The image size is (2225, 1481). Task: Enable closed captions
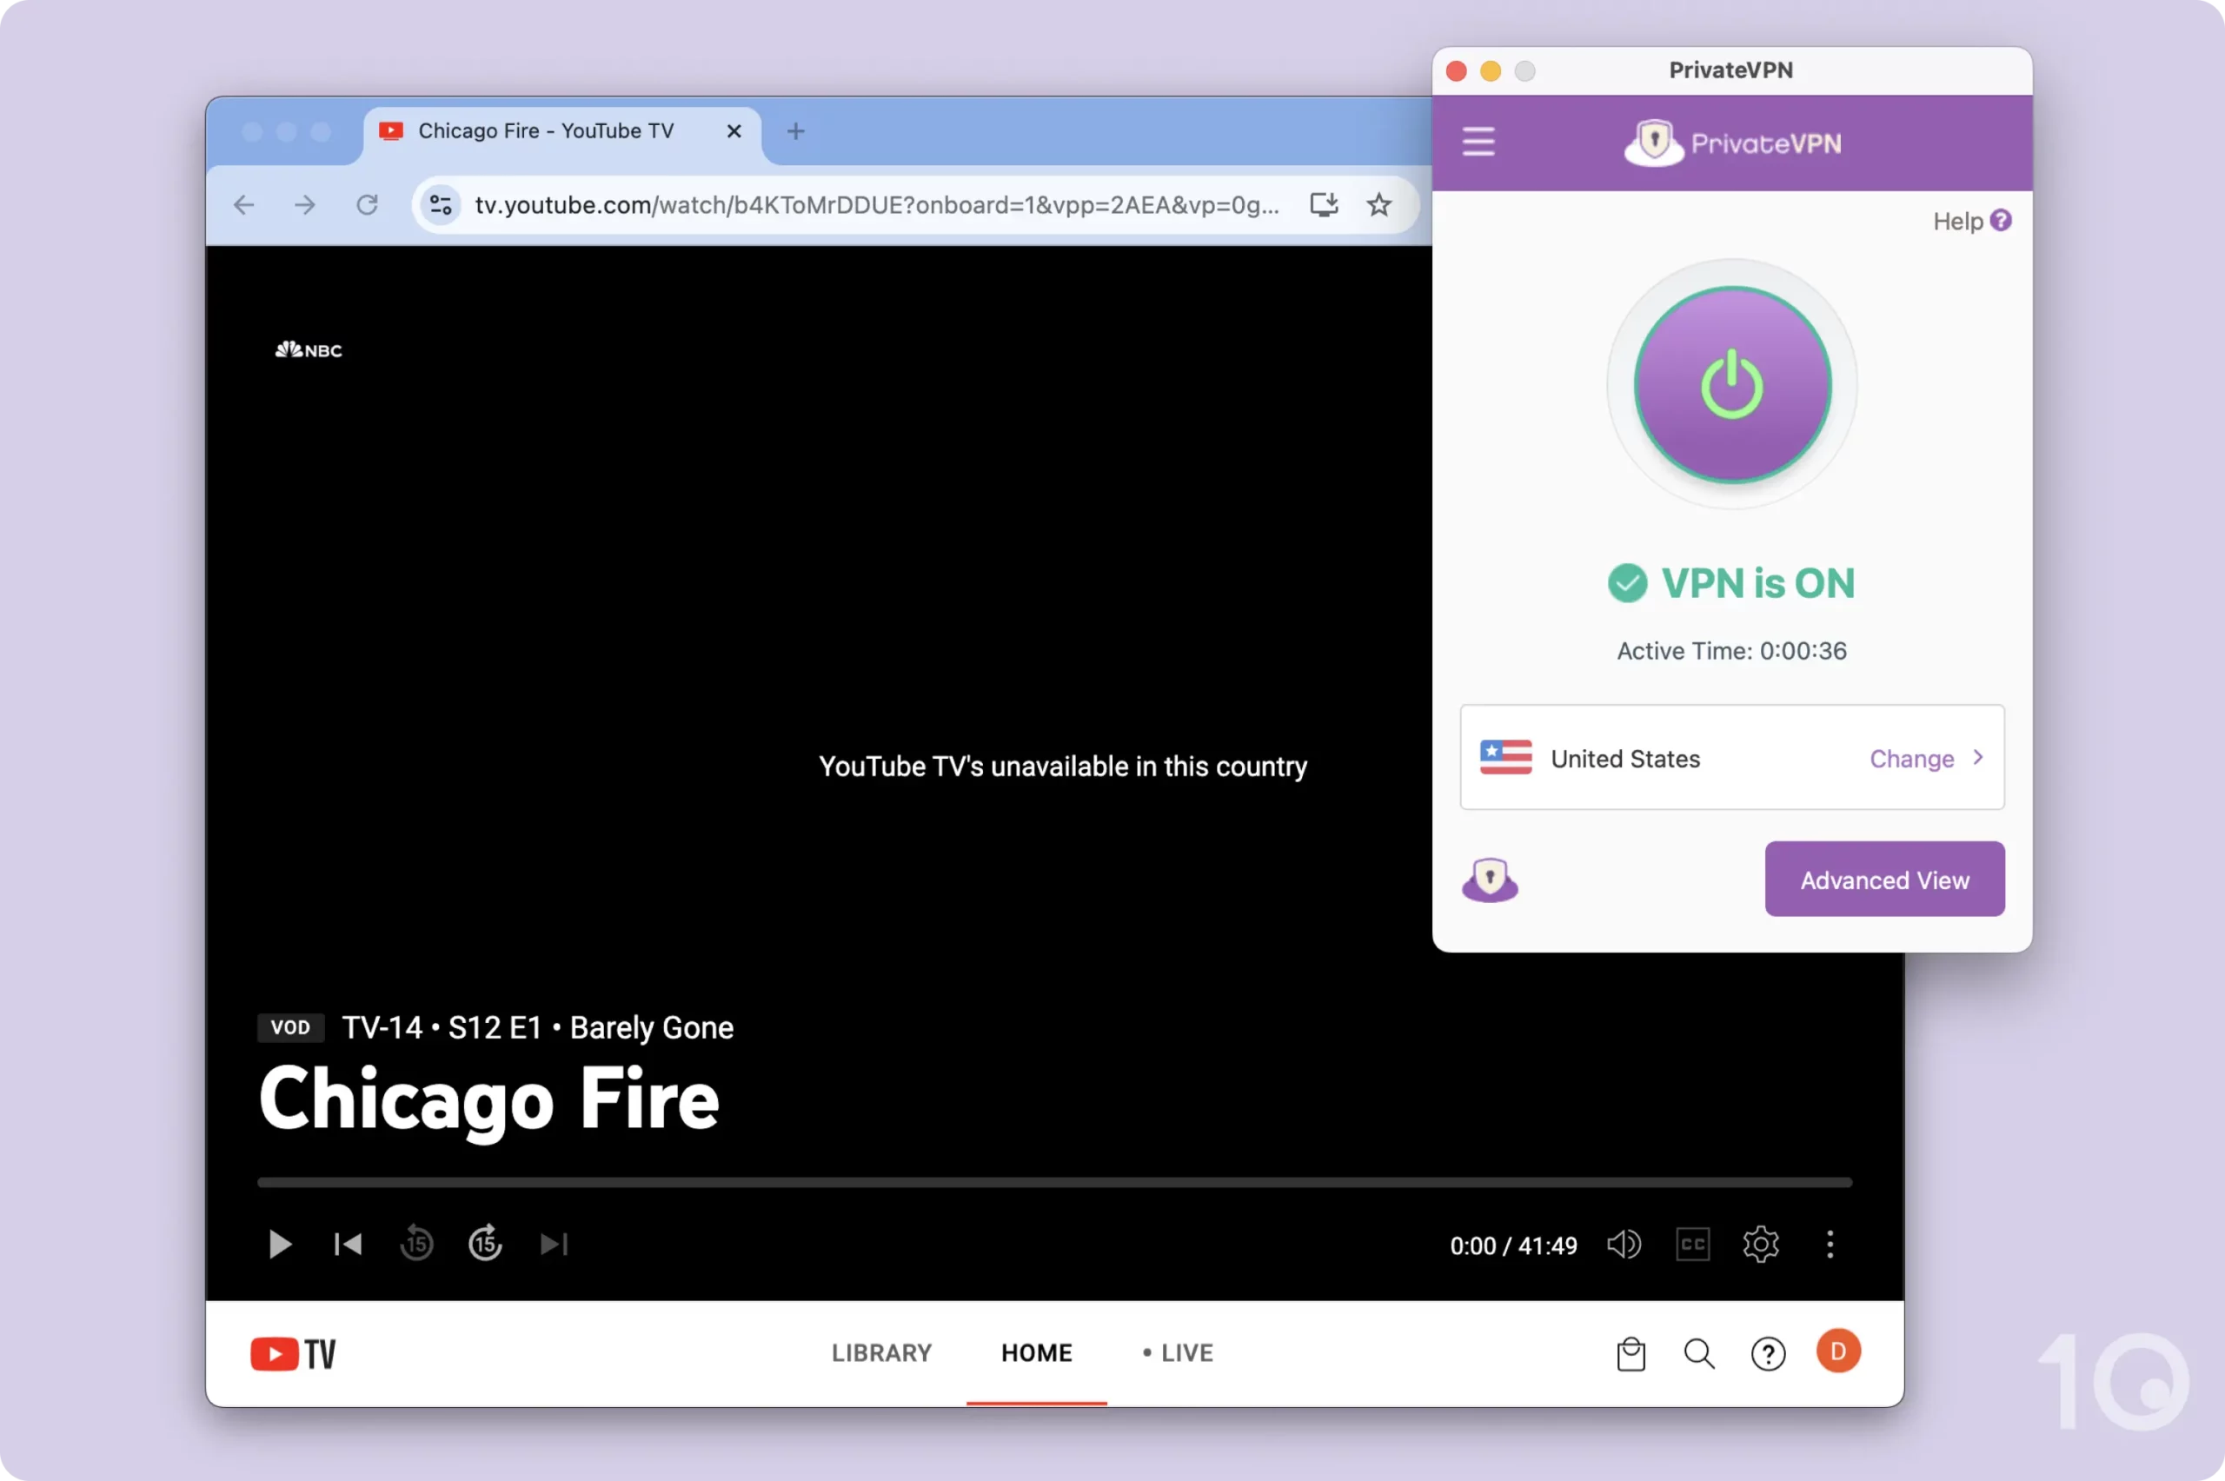[x=1691, y=1244]
